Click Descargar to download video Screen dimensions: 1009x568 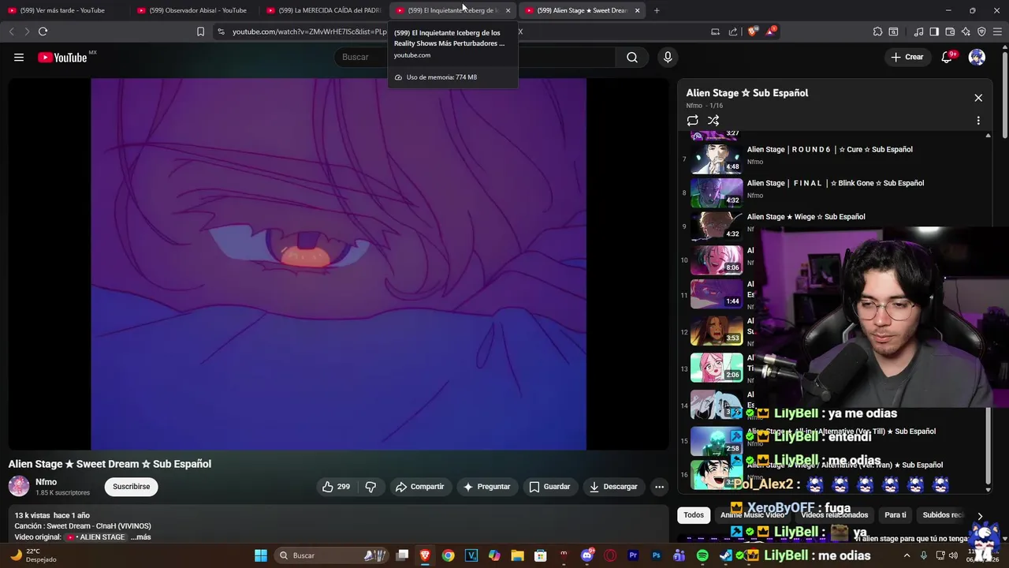[x=613, y=487]
